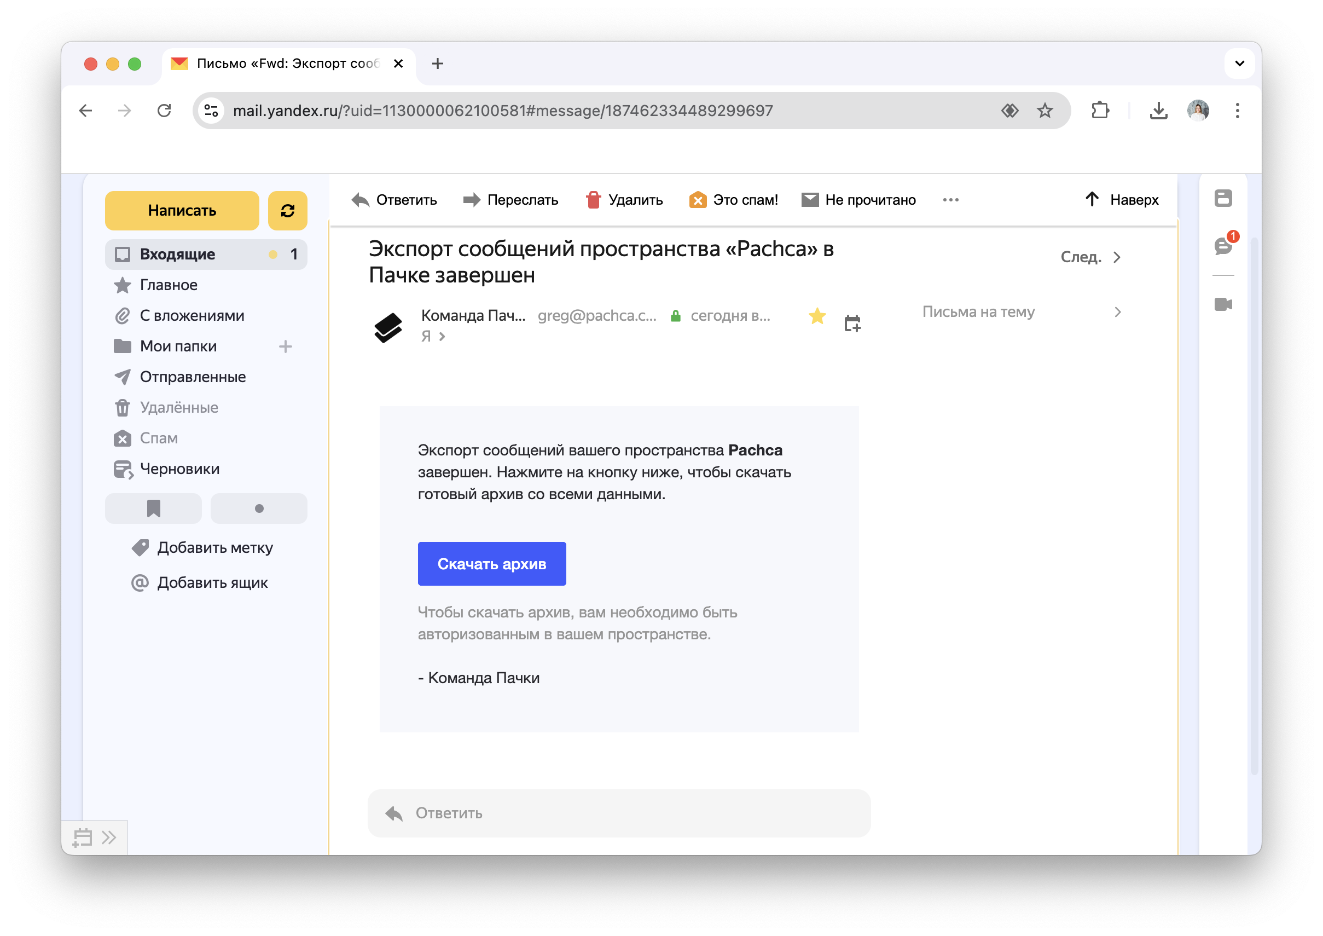Click the refresh mail icon button

coord(288,211)
